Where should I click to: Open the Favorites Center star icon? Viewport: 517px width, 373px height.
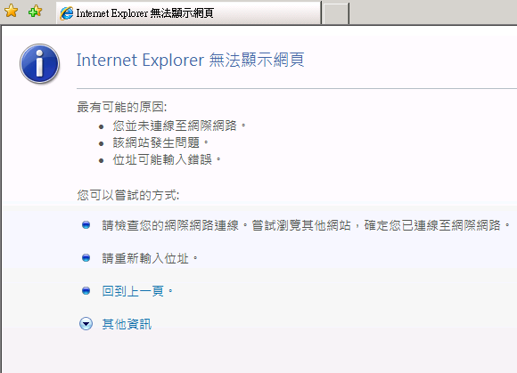[12, 12]
